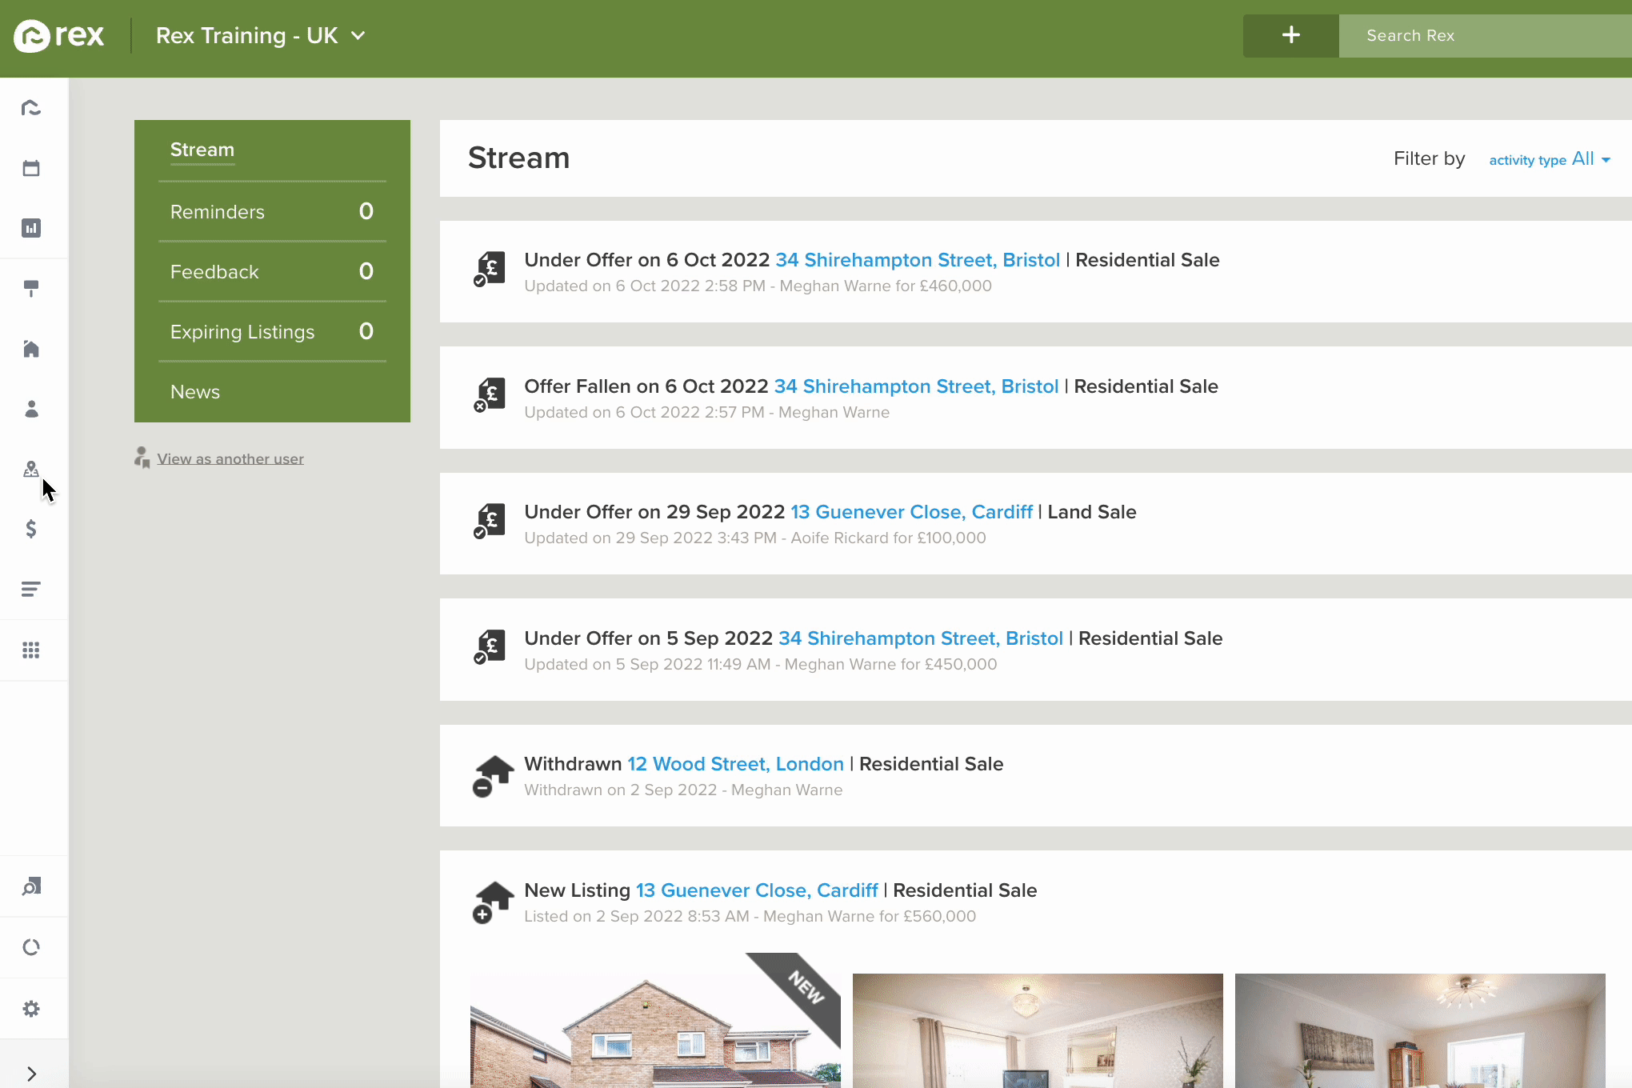This screenshot has height=1088, width=1632.
Task: Click the Stream page heading
Action: click(x=519, y=158)
